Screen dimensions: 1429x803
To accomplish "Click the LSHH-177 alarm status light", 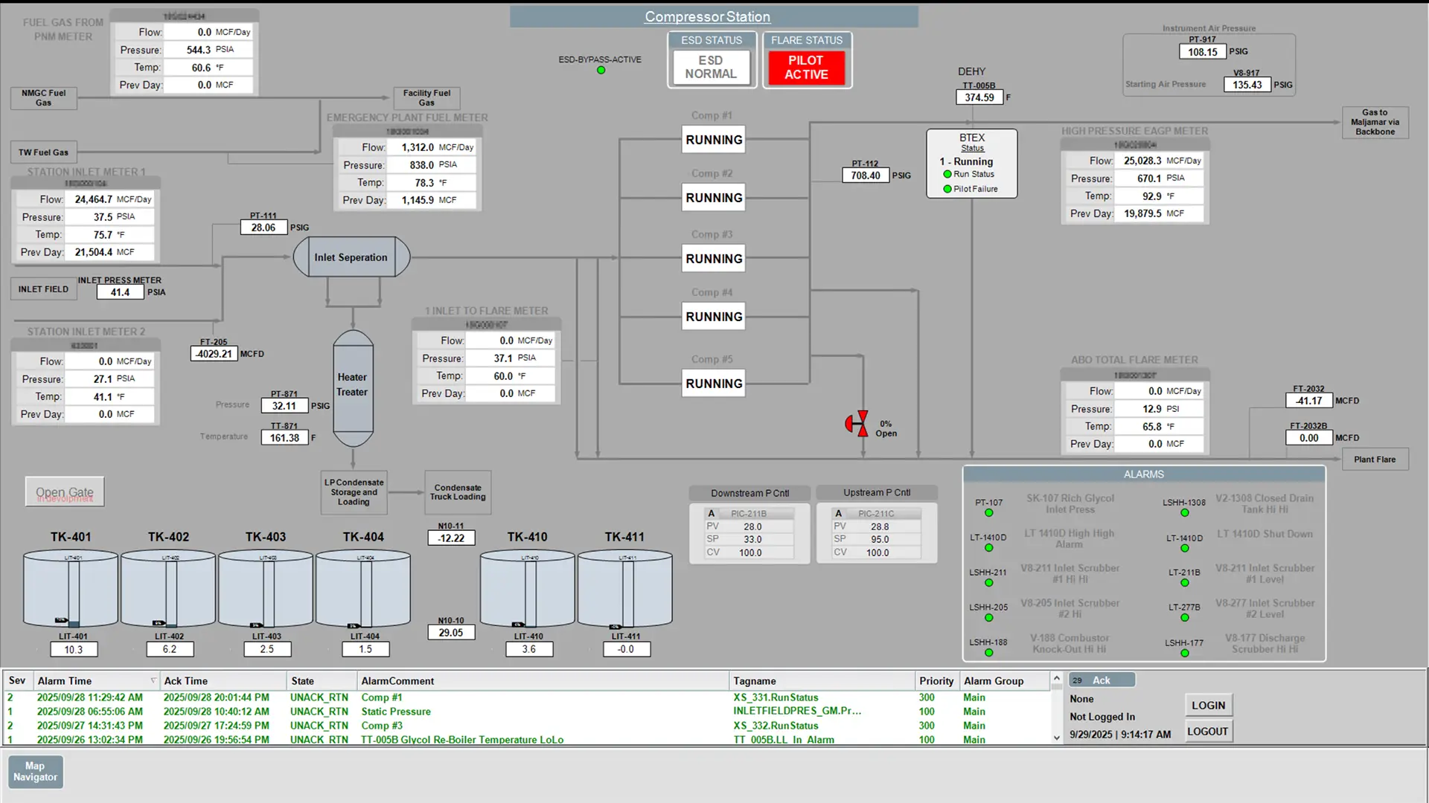I will pyautogui.click(x=1184, y=653).
